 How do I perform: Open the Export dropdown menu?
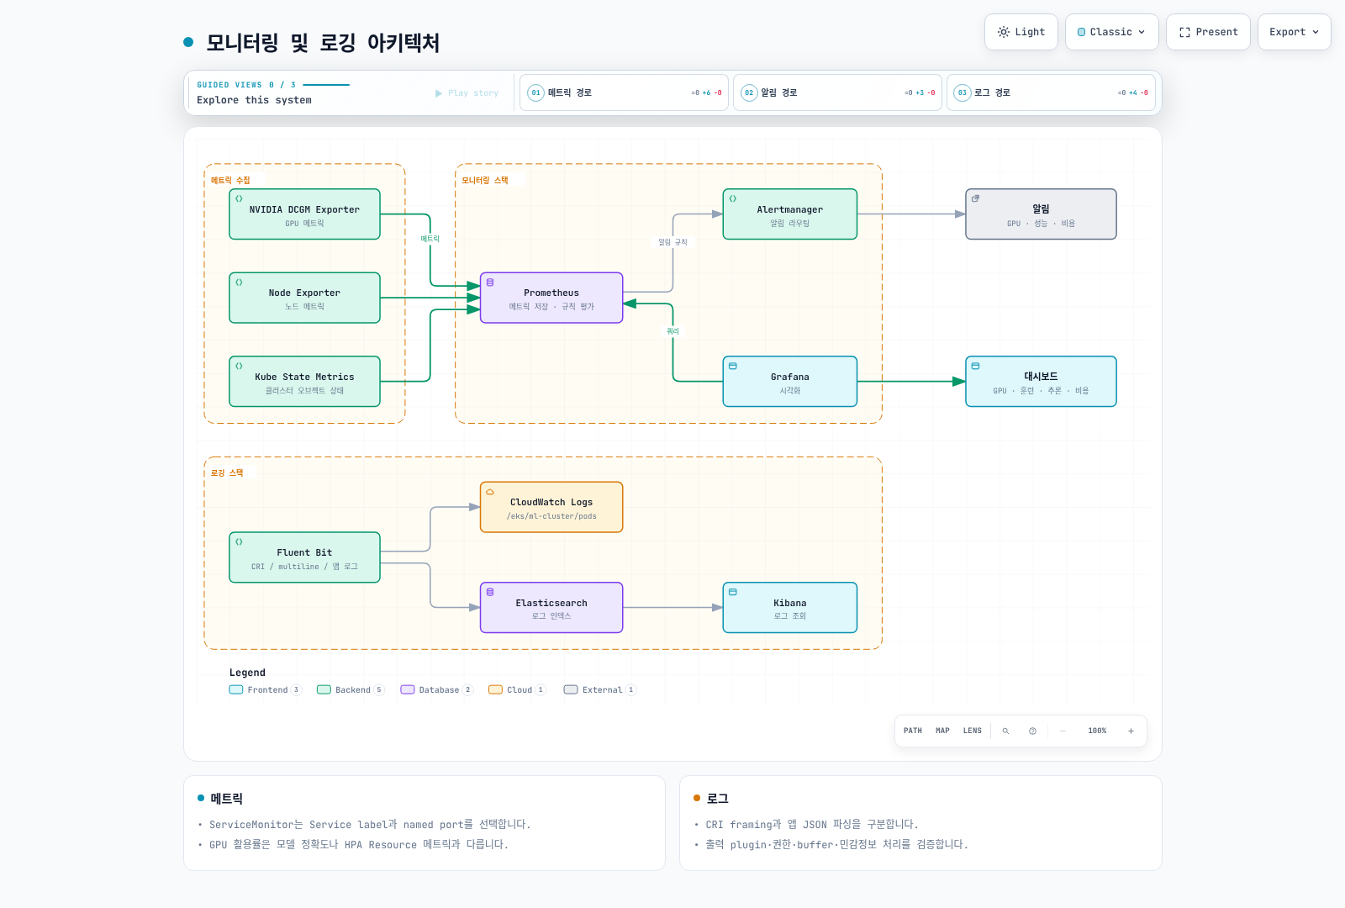(1294, 32)
